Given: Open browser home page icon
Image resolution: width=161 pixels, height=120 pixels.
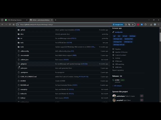Looking at the screenshot, I should (x=14, y=24).
